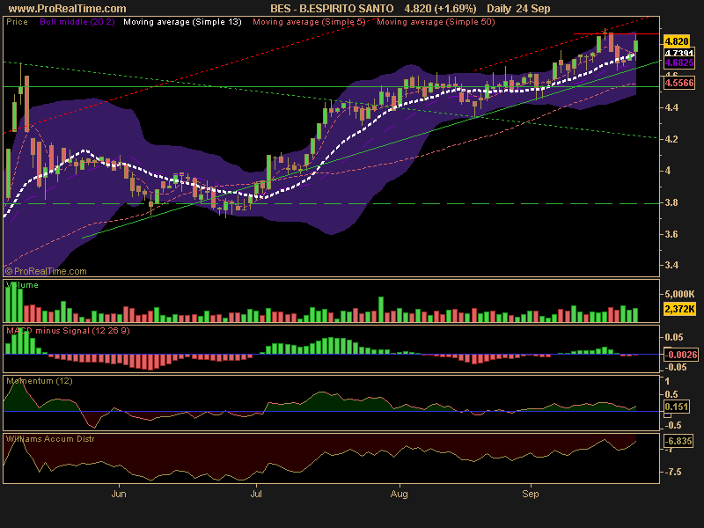
Task: Select the Boll middle (20 2) legend
Action: (x=77, y=22)
